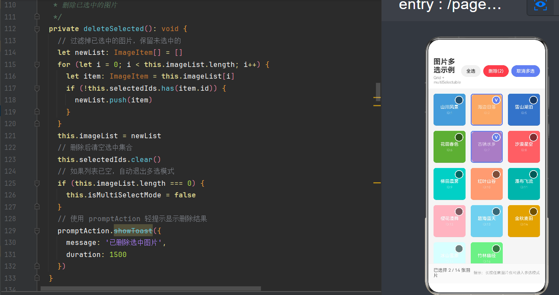Check the circle on 红叶山谷 card
Image resolution: width=559 pixels, height=295 pixels.
[x=496, y=174]
